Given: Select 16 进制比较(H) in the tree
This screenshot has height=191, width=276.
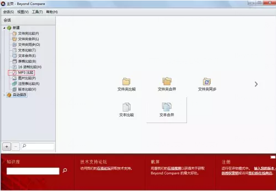Looking at the screenshot, I should (x=30, y=67).
